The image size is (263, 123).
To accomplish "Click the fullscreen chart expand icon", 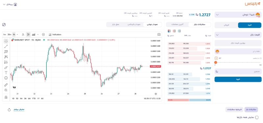I will pyautogui.click(x=4, y=25).
